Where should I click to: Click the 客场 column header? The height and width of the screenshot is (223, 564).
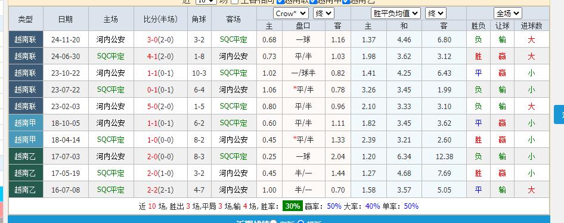tap(234, 19)
